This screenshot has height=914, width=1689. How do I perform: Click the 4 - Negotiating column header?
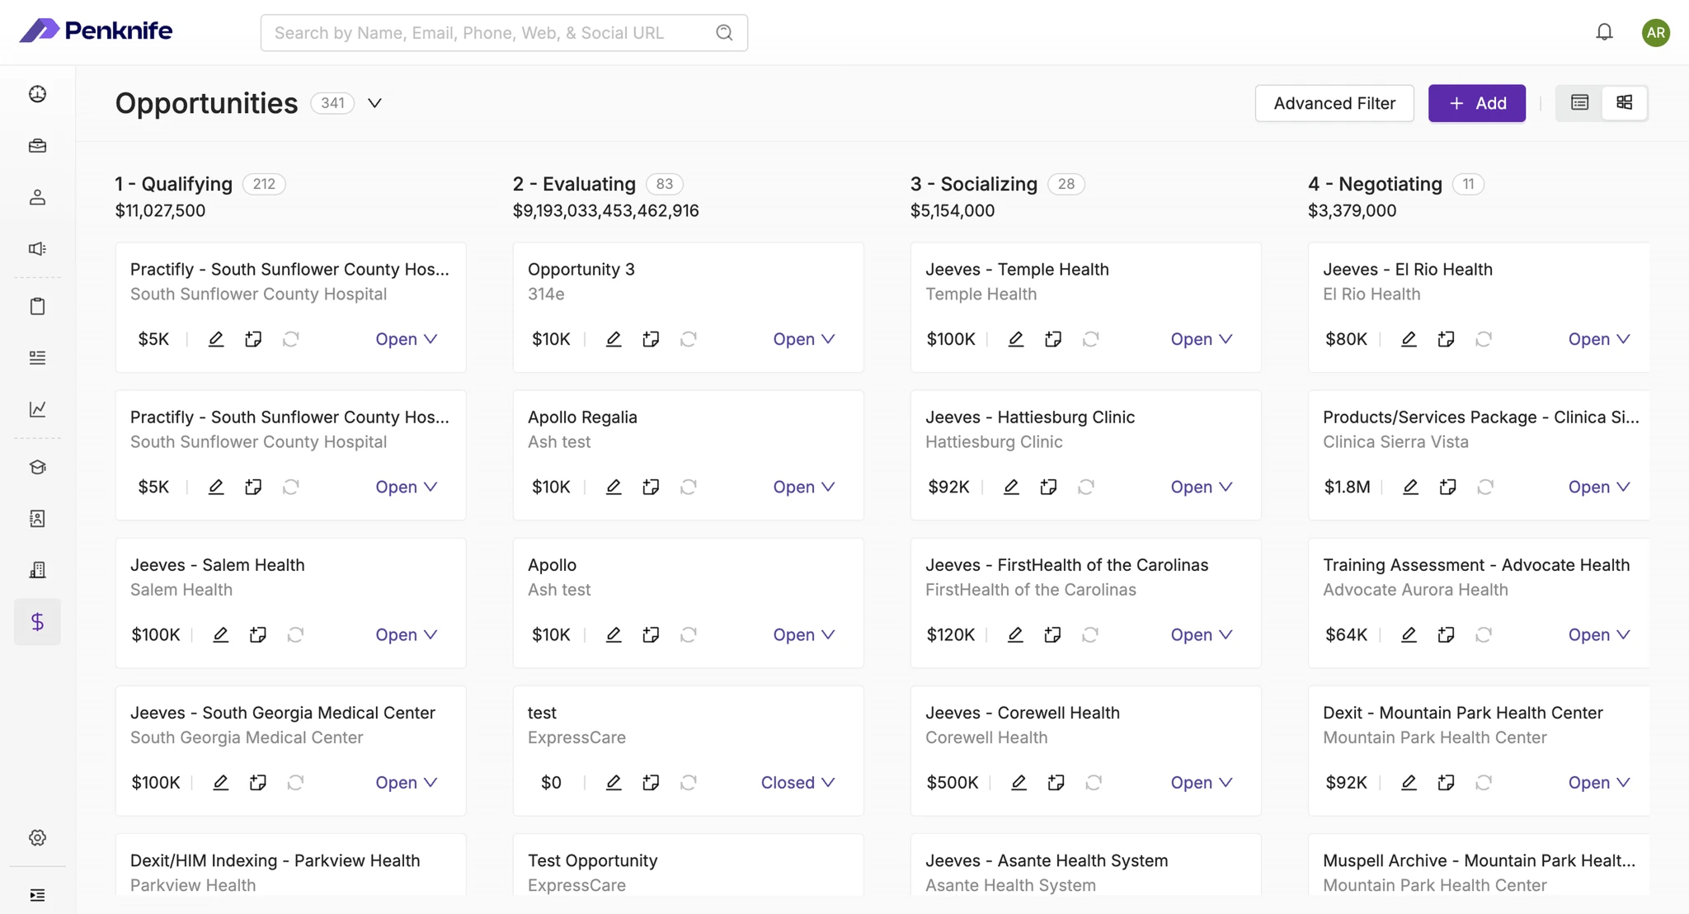click(x=1375, y=184)
